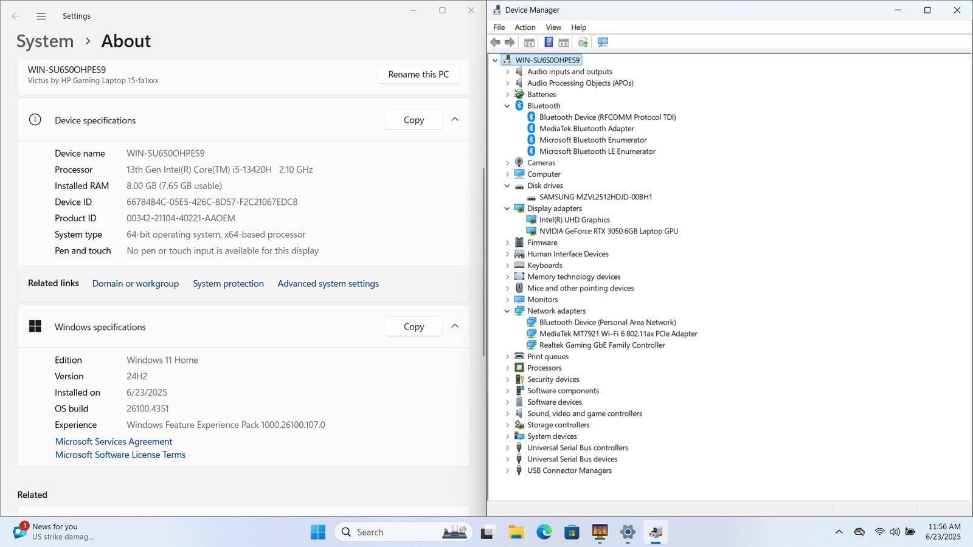Expand the Batteries category
The width and height of the screenshot is (973, 547).
[x=507, y=95]
